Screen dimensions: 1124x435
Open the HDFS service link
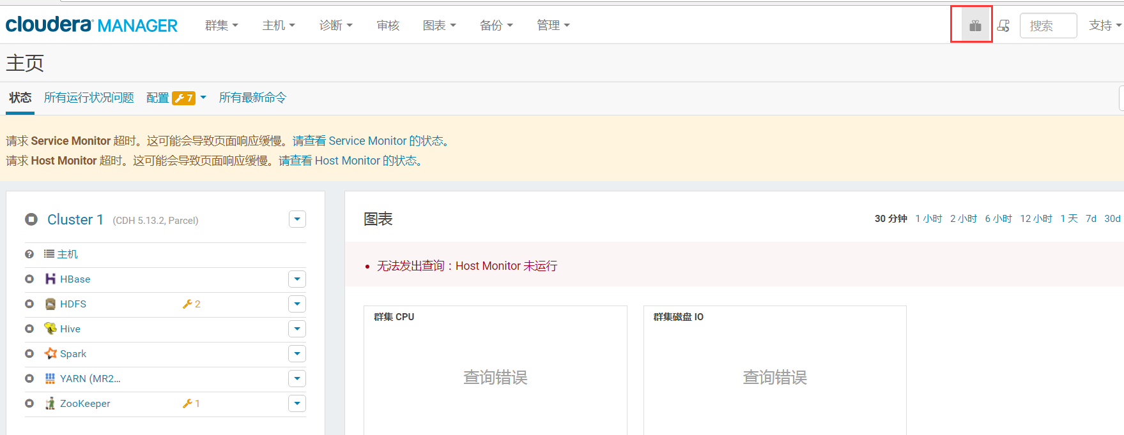click(x=73, y=304)
